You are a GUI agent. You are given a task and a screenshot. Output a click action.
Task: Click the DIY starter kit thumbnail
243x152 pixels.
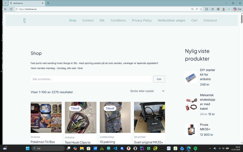click(191, 77)
